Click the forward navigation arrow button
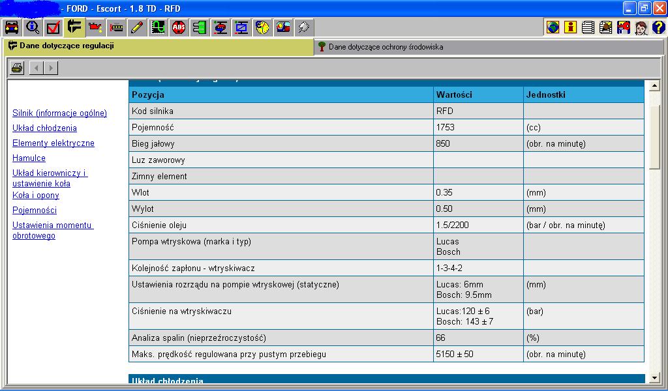 (51, 68)
